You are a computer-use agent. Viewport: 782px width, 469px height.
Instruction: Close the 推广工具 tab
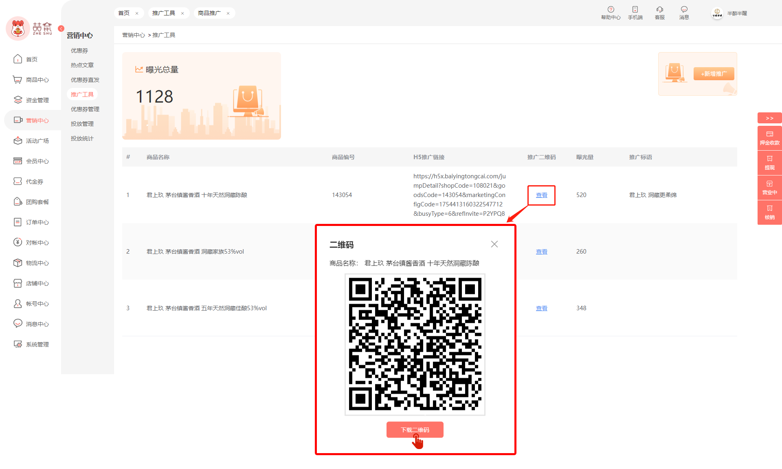(182, 13)
